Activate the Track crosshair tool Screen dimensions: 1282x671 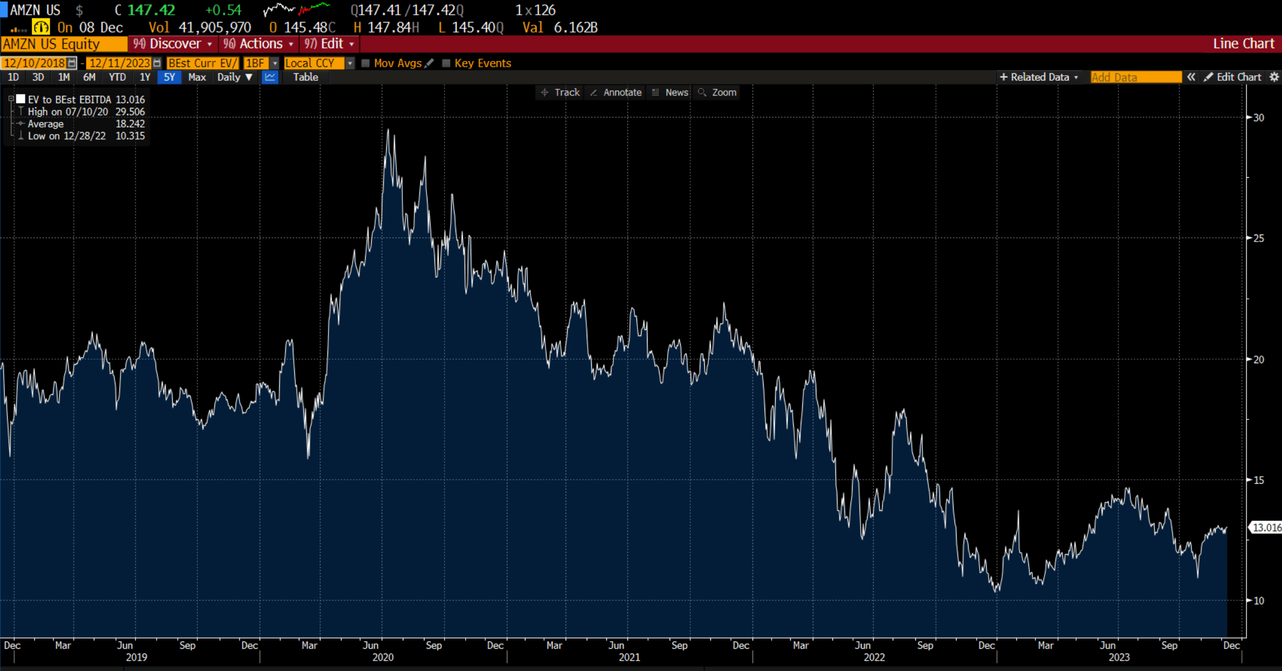coord(560,92)
